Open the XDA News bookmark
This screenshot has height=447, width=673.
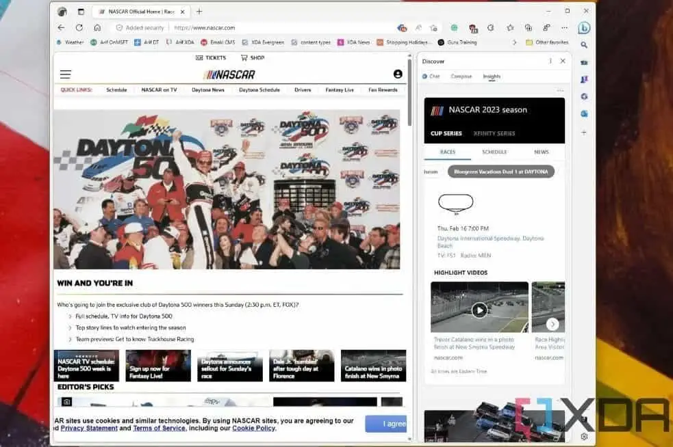click(x=354, y=42)
